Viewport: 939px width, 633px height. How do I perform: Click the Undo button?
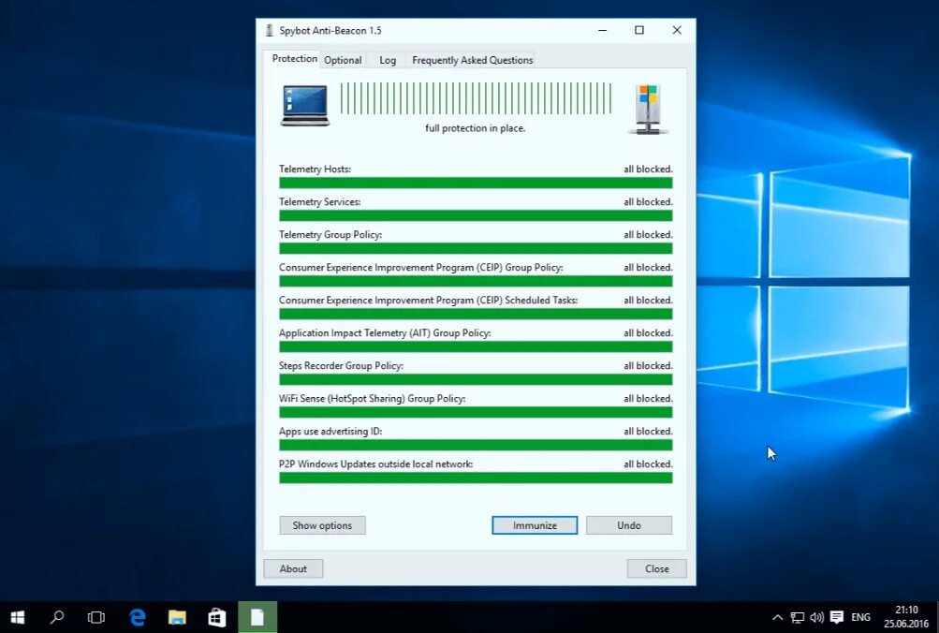point(629,525)
